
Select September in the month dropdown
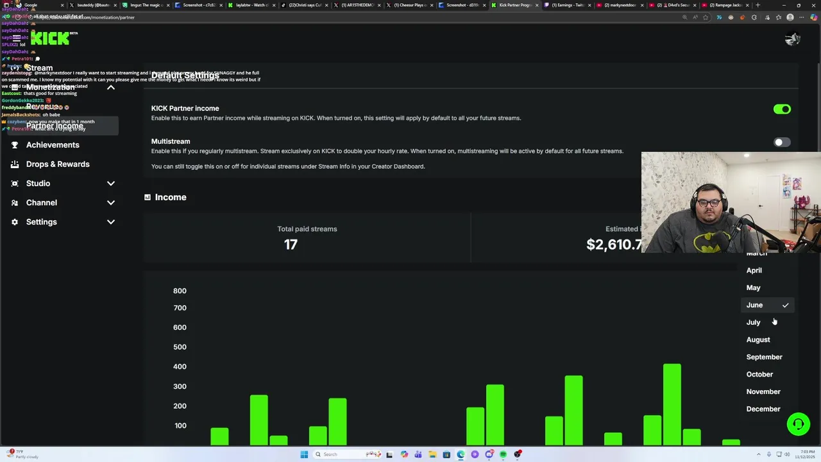point(767,357)
